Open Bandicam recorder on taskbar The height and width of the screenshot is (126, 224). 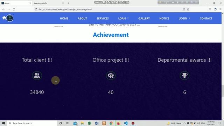[x=133, y=123]
